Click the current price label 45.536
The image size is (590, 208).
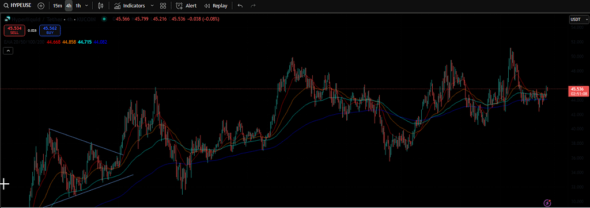coord(577,89)
